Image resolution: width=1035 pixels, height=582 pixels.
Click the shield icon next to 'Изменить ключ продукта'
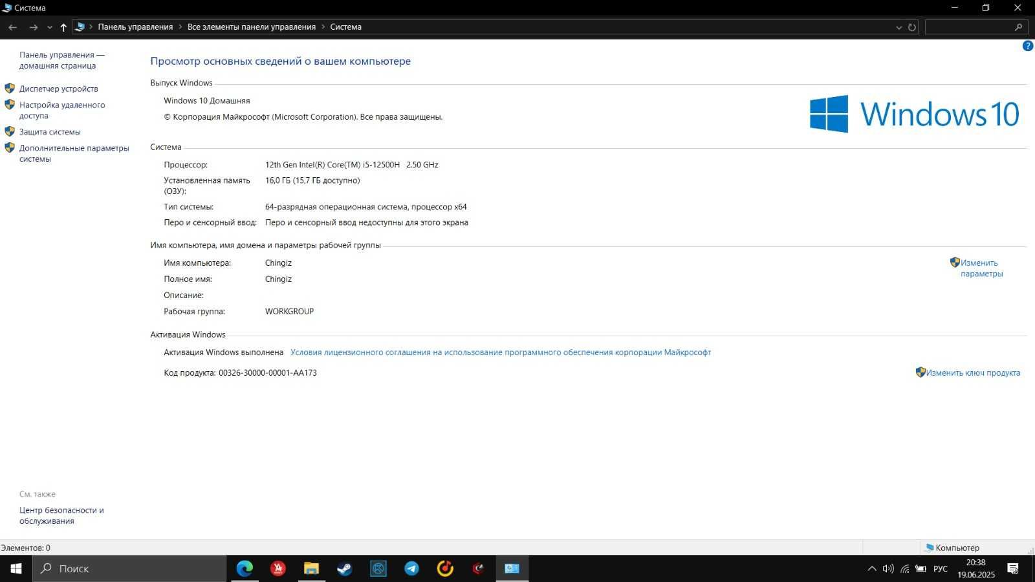(x=921, y=372)
